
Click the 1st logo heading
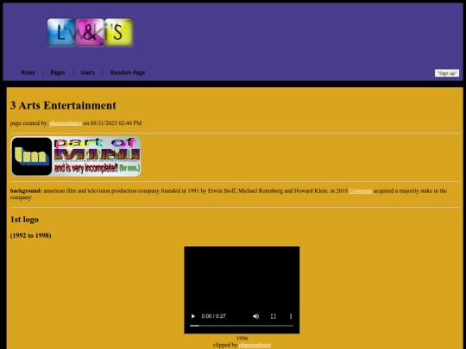24,220
